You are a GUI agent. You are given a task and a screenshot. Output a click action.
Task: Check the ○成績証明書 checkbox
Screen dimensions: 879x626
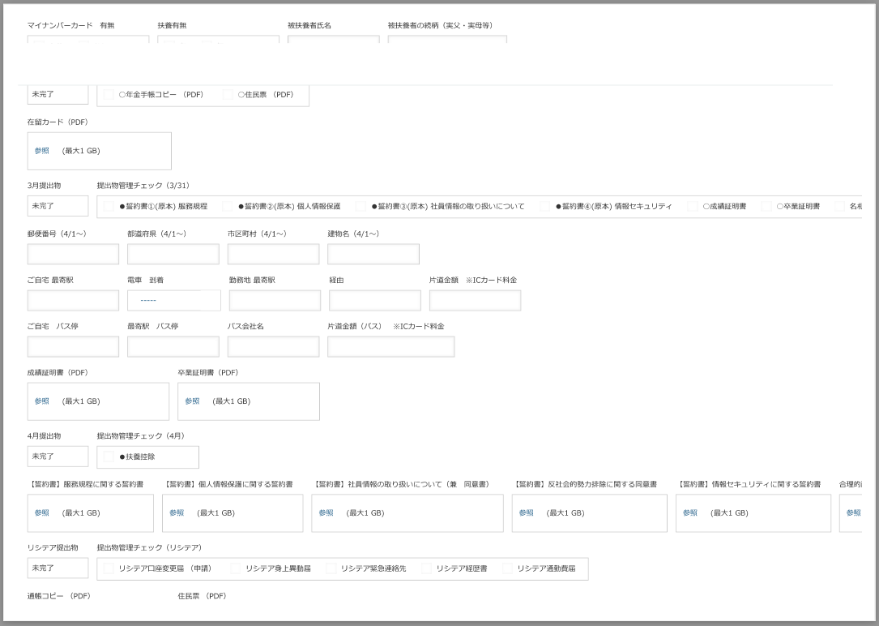point(693,207)
